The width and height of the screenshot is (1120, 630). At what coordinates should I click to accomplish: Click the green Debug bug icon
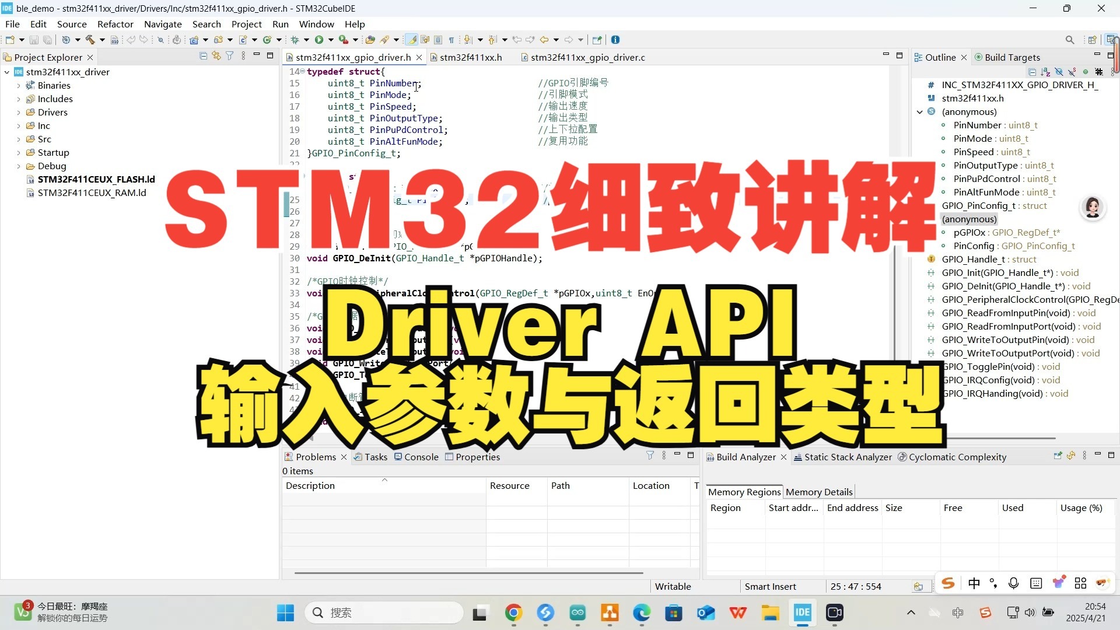click(x=295, y=40)
